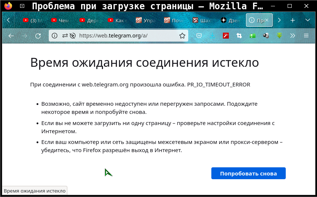This screenshot has width=317, height=197.
Task: Show site information icon in address bar
Action: 55,36
